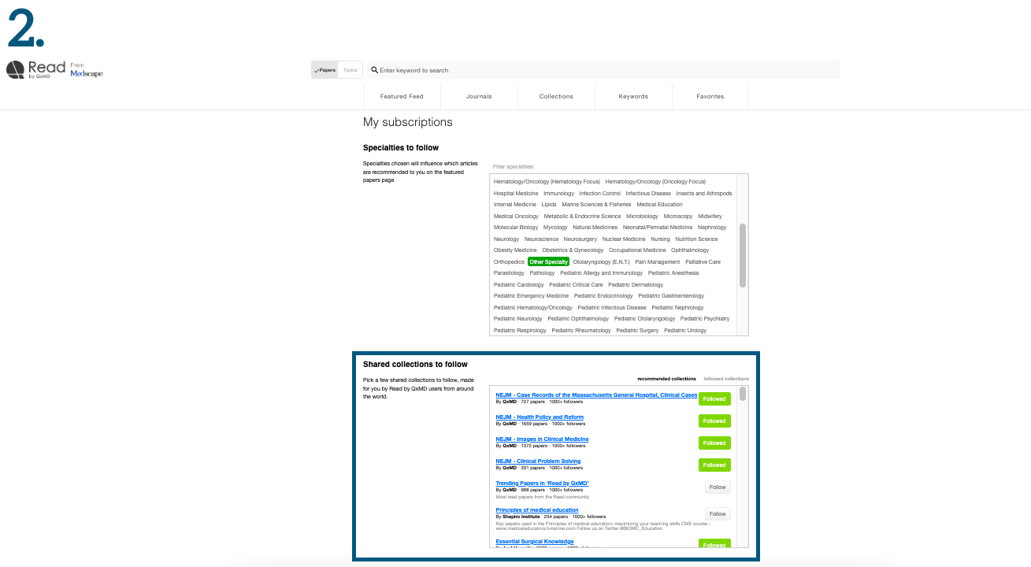Viewport: 1031px width, 567px height.
Task: Open Principles of medical education link
Action: [536, 510]
